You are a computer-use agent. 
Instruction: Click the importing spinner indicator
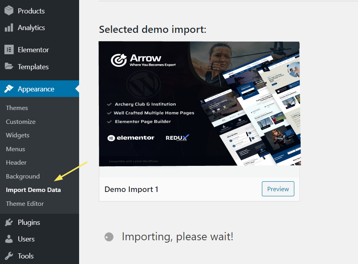coord(109,237)
